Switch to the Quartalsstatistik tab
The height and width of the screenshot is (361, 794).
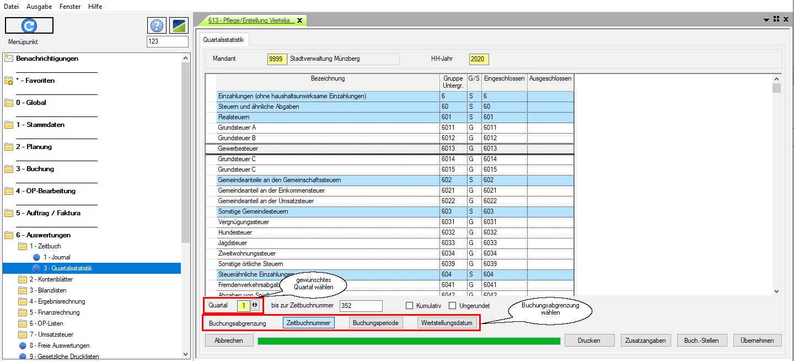click(x=223, y=40)
